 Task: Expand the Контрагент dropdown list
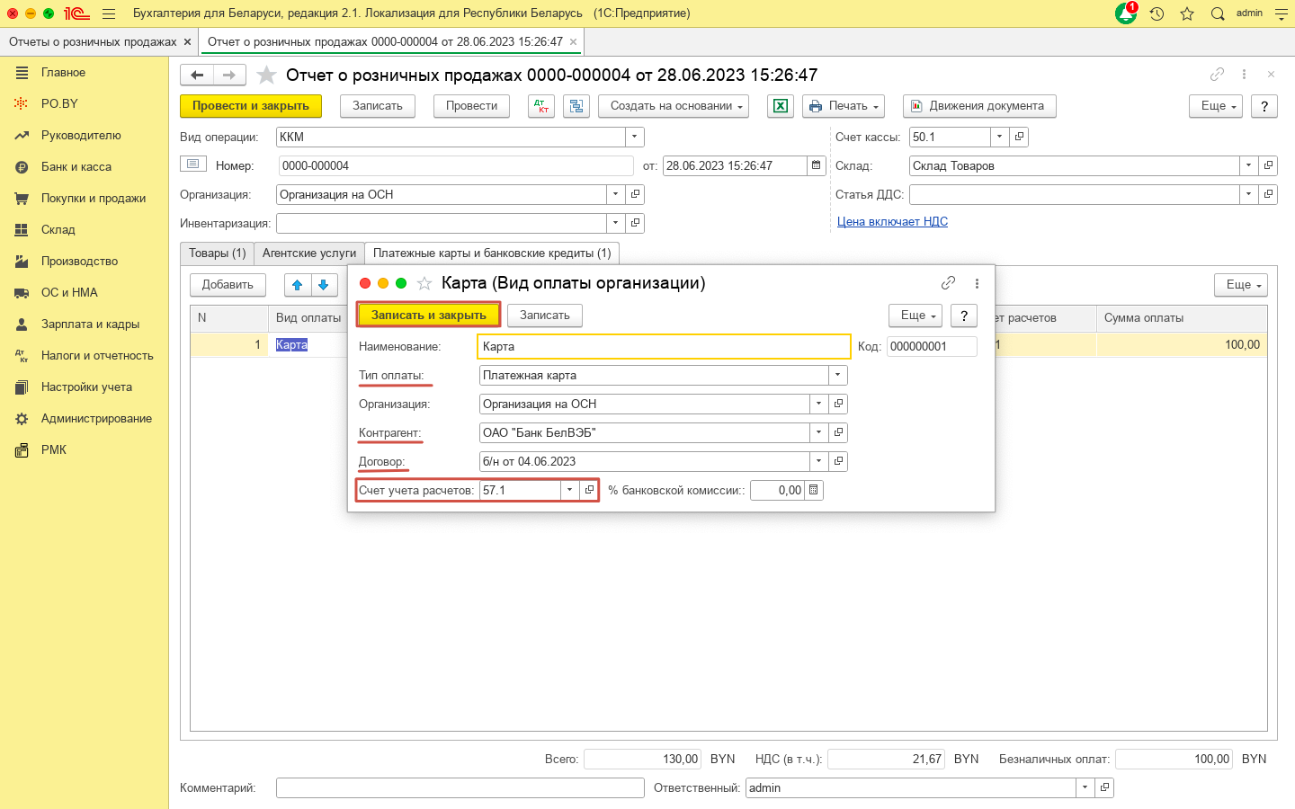818,432
